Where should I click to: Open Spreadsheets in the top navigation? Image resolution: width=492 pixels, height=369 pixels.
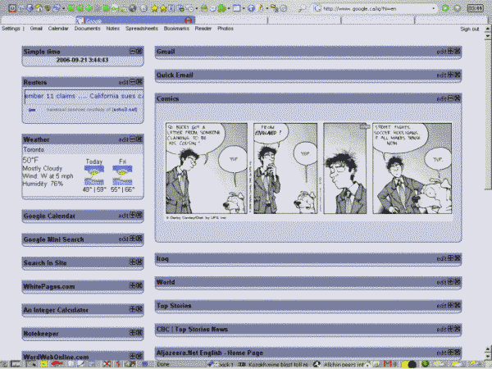click(142, 28)
